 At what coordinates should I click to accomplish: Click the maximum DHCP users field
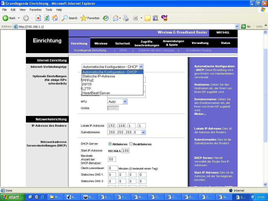(x=112, y=159)
